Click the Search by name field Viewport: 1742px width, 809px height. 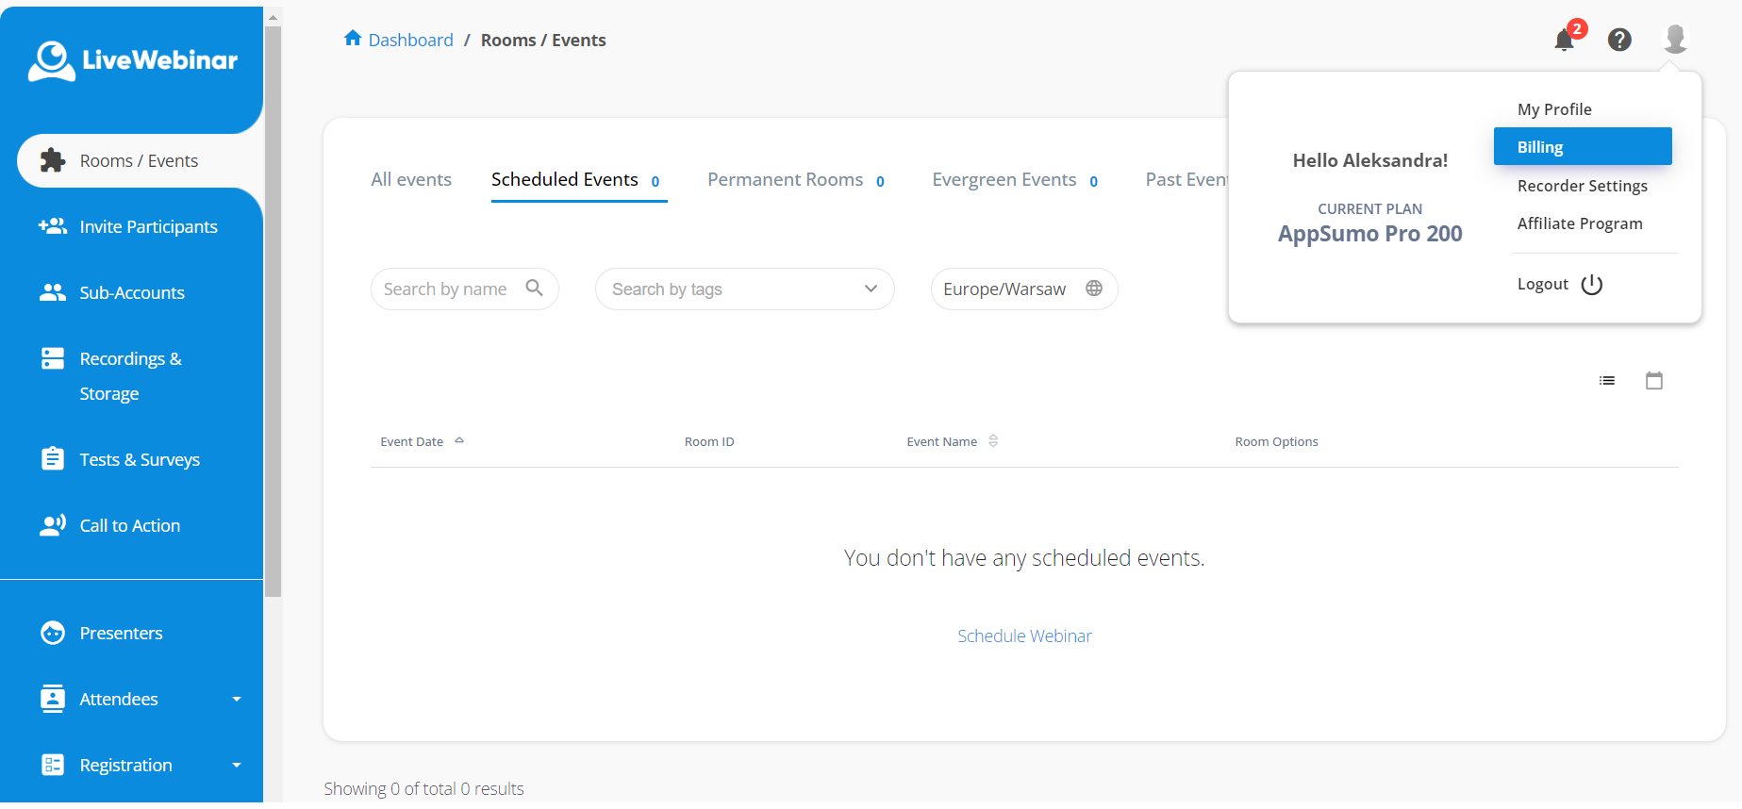(x=446, y=289)
